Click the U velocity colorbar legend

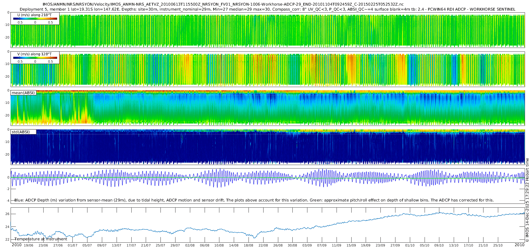click(x=35, y=19)
